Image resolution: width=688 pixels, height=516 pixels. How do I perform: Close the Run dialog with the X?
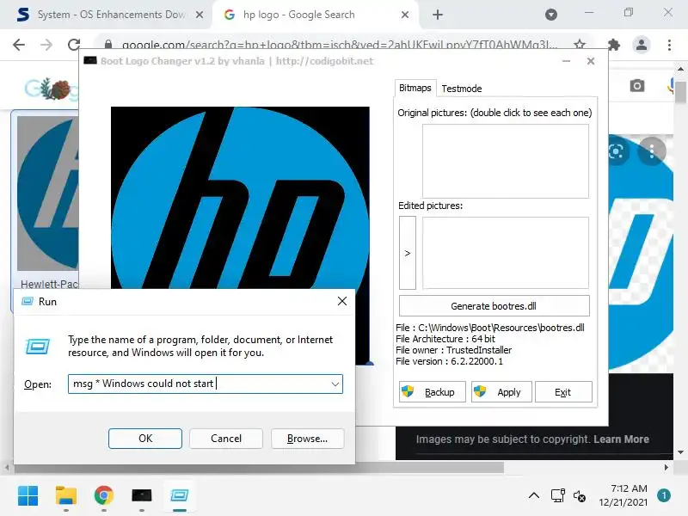click(x=342, y=301)
